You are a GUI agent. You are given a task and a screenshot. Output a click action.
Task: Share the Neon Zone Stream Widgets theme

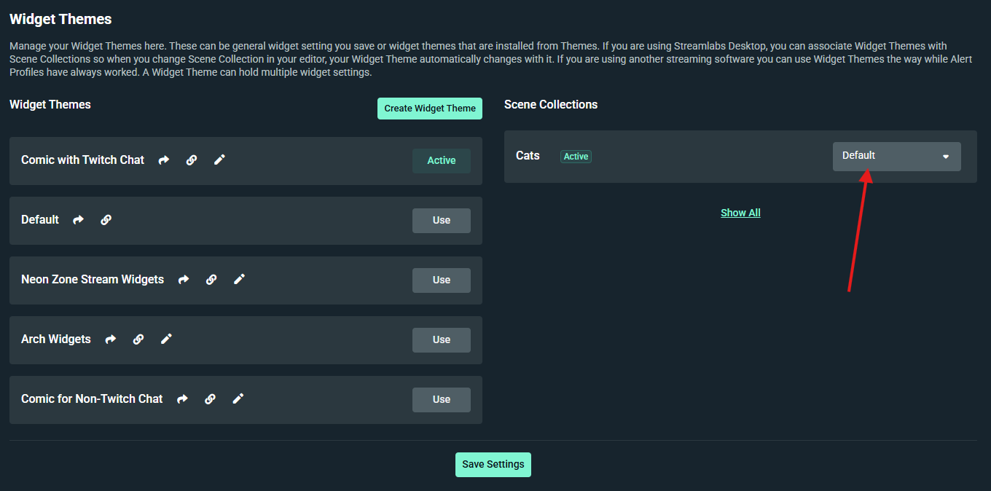click(183, 279)
